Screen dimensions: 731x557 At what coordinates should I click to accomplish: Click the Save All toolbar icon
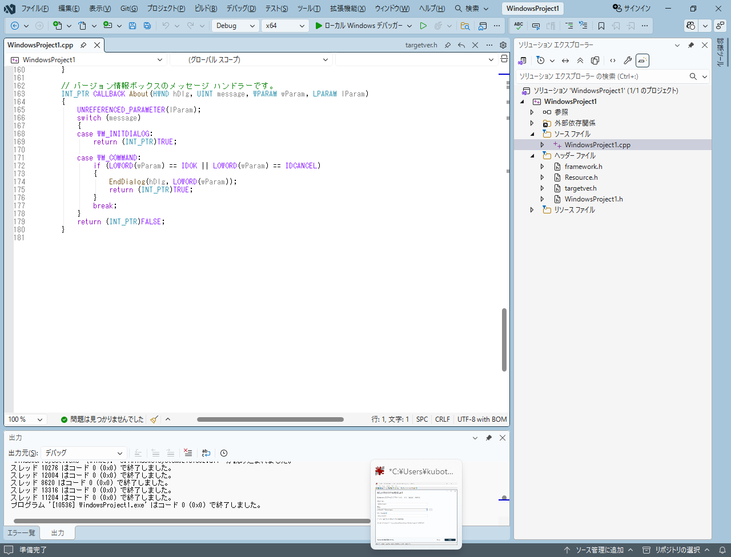pyautogui.click(x=147, y=26)
